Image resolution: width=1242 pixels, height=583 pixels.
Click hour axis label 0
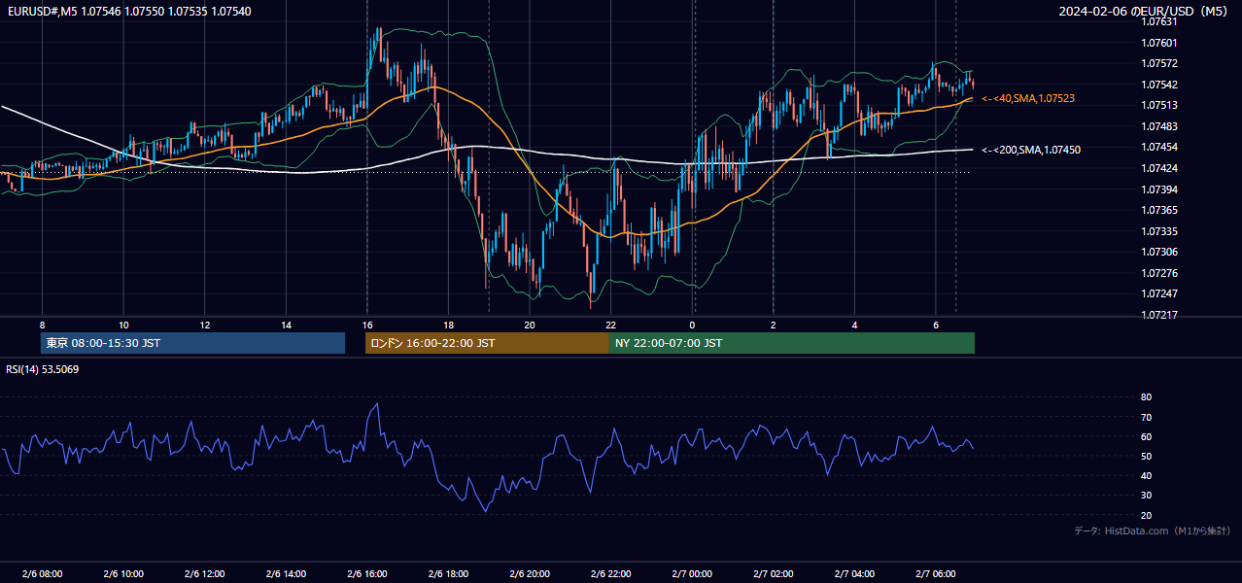(x=692, y=325)
